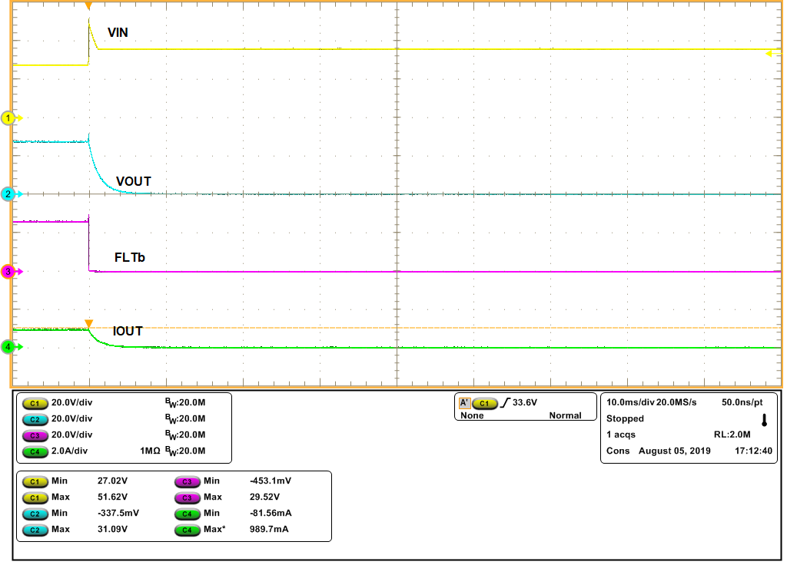The height and width of the screenshot is (565, 787).
Task: Click the A' trigger source badge
Action: tap(466, 401)
